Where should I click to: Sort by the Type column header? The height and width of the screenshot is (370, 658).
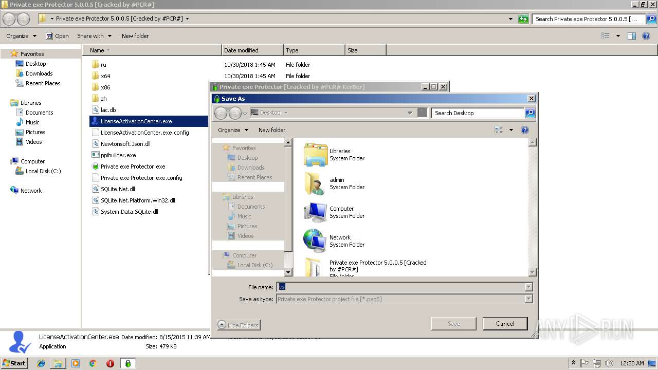pos(314,50)
